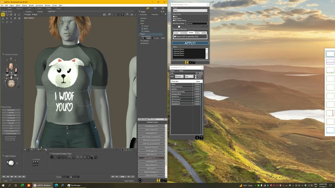Open the Body actor dropdown above viewport

pos(35,15)
